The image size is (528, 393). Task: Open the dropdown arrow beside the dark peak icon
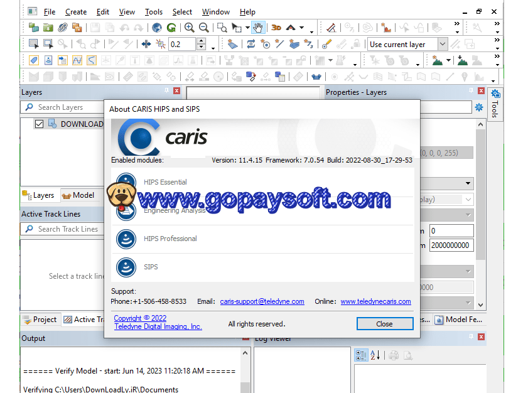click(302, 28)
